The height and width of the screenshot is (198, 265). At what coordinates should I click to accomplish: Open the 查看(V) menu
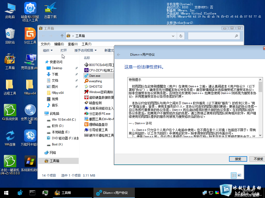[73, 44]
